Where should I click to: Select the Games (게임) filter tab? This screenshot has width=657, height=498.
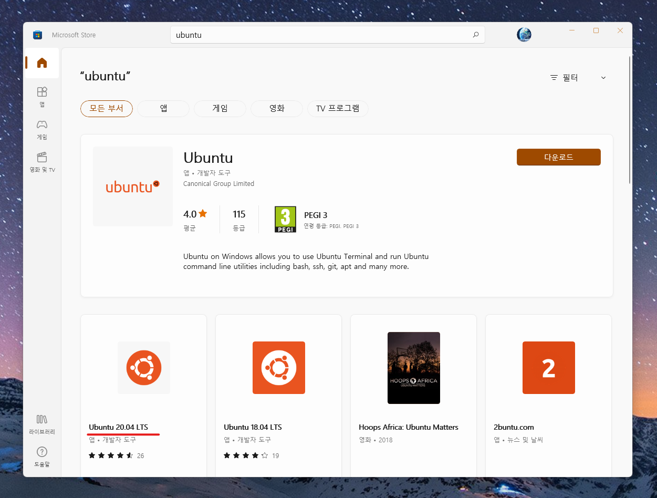pos(220,109)
